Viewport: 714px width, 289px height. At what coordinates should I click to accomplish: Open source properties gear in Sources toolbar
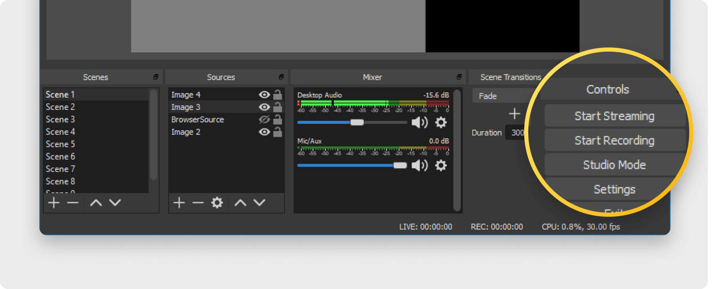[217, 203]
